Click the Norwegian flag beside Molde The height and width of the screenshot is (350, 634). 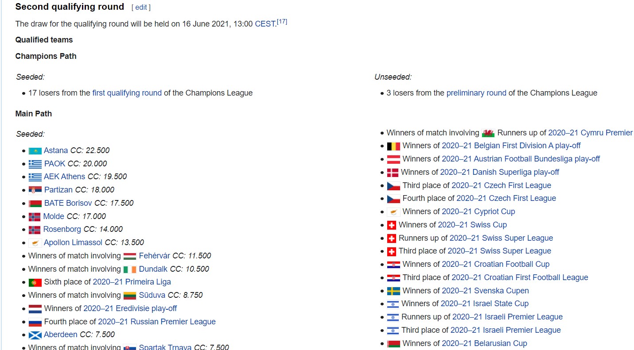[35, 216]
